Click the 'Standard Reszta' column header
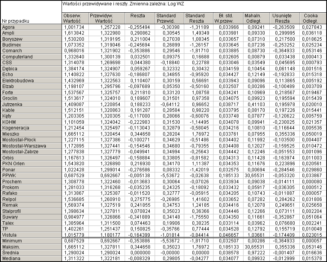The height and width of the screenshot is (262, 327). (199, 18)
